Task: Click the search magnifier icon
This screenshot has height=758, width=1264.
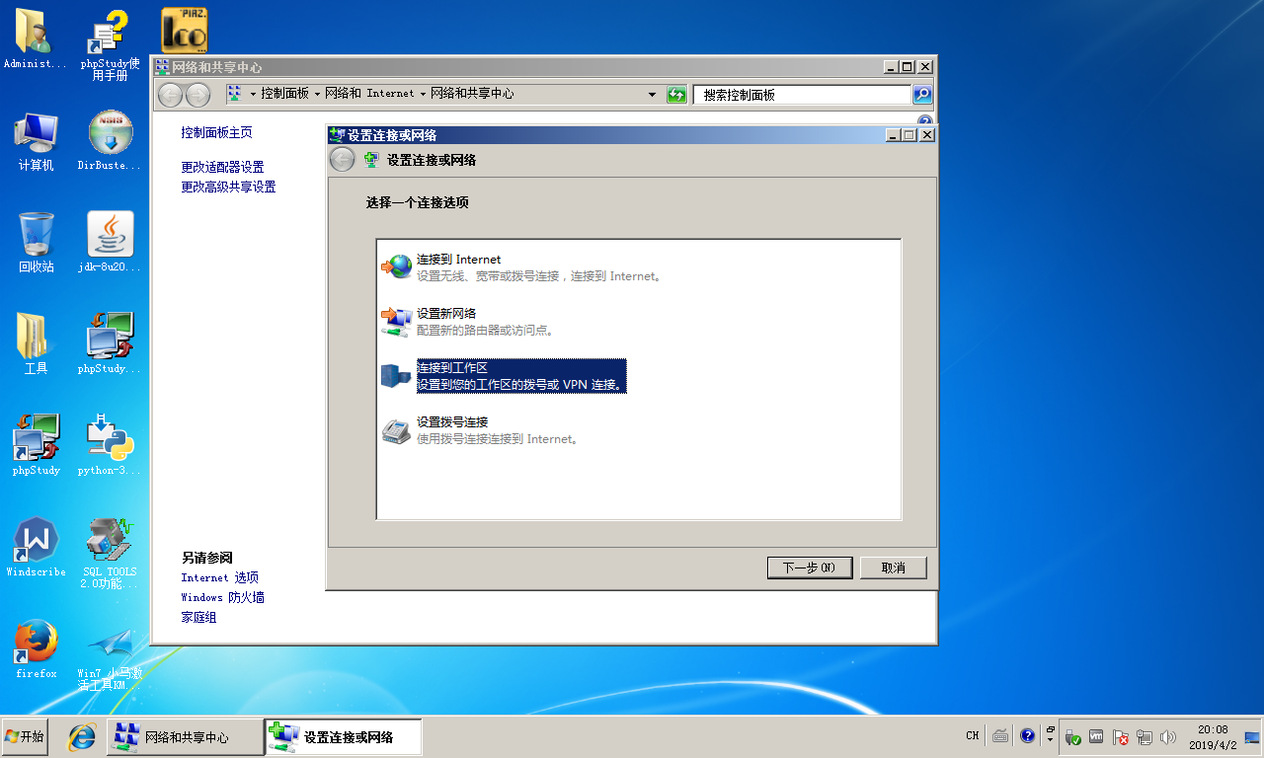Action: (x=922, y=95)
